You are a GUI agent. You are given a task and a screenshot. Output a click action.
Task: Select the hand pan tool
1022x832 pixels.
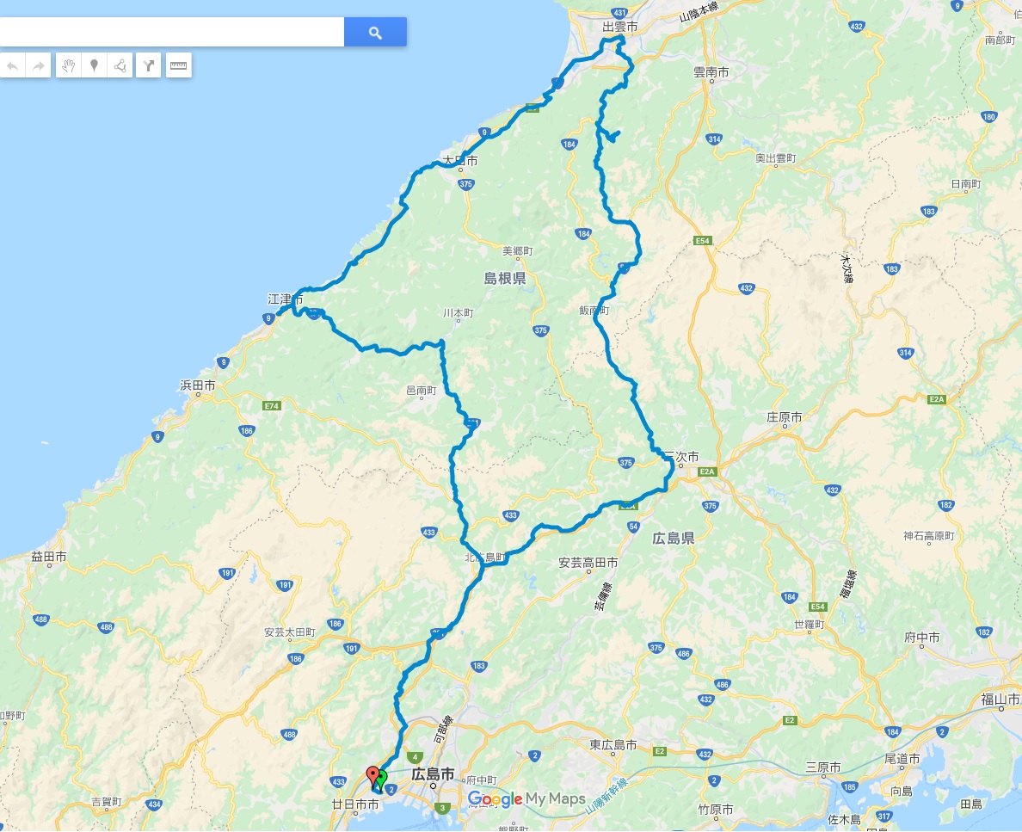[x=69, y=65]
